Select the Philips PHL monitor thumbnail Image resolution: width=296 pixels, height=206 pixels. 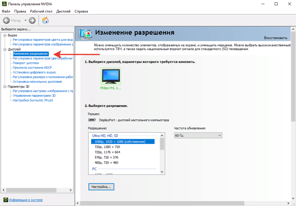[111, 76]
